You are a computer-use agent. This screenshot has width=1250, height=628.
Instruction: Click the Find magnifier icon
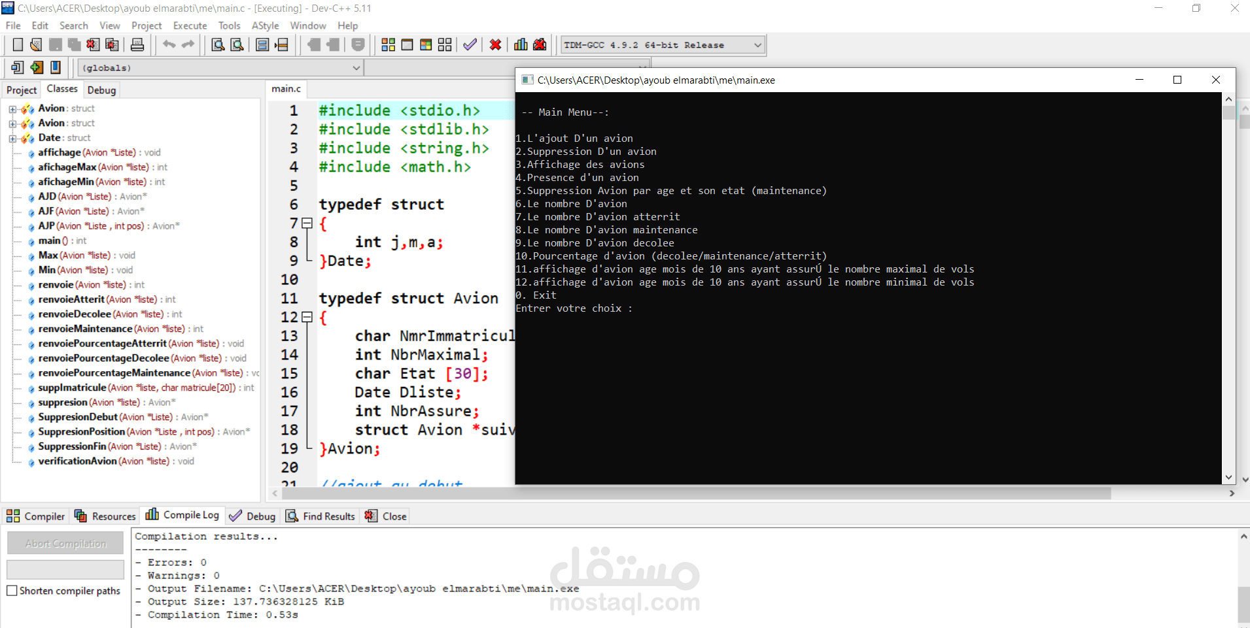tap(218, 44)
